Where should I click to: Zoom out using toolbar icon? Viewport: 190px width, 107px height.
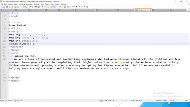[x=45, y=7]
